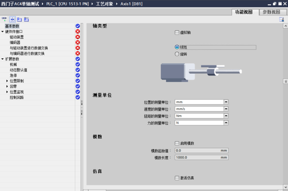Tick the 启用模数 checkbox
The image size is (288, 191).
(177, 143)
